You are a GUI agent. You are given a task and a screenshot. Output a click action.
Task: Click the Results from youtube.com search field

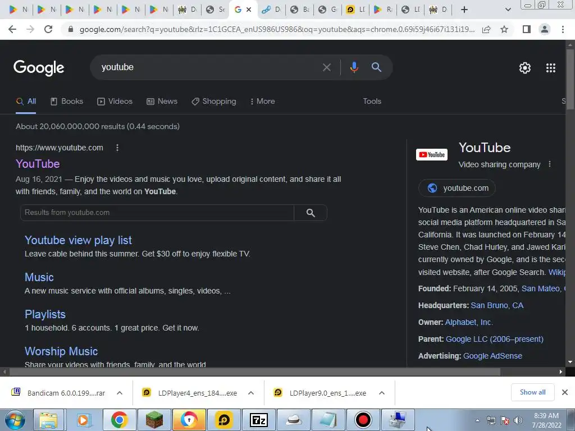click(157, 213)
